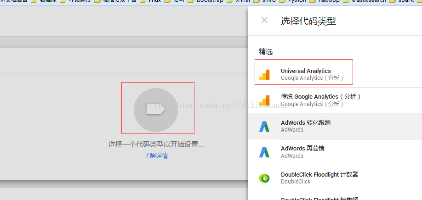Close the 选择代码类型 panel with X
Image resolution: width=422 pixels, height=200 pixels.
tap(264, 20)
